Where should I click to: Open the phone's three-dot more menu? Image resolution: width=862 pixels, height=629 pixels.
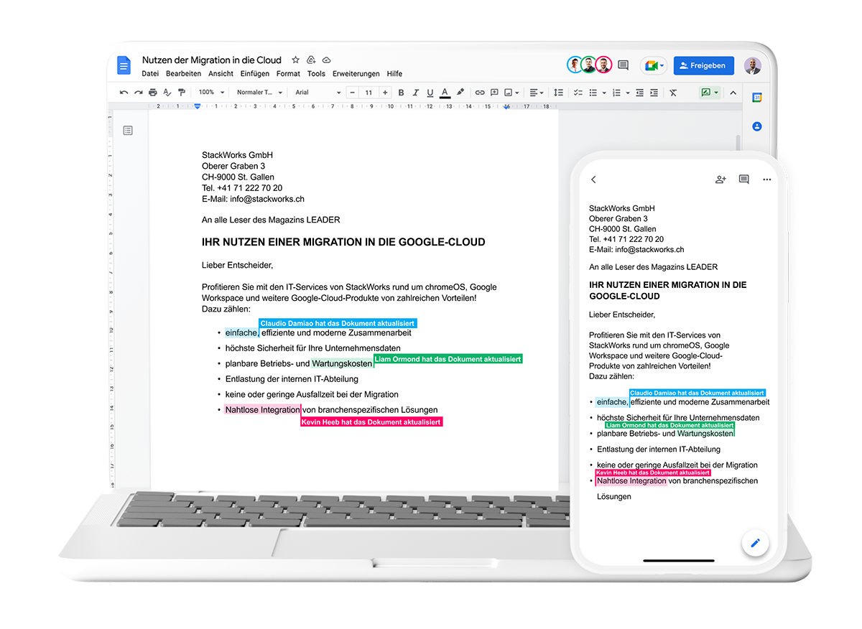tap(766, 180)
